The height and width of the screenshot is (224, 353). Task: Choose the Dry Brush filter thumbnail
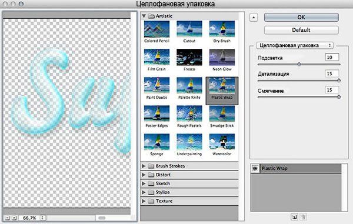tap(222, 29)
